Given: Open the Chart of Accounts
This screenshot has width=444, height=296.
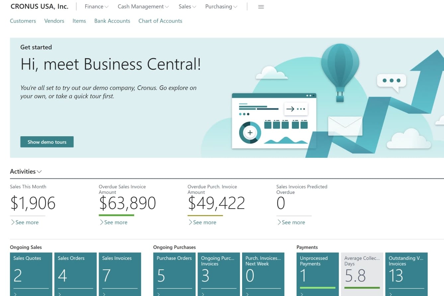Looking at the screenshot, I should click(160, 21).
